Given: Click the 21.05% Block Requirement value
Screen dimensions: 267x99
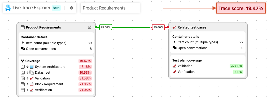Looking at the screenshot, I should (x=85, y=84).
